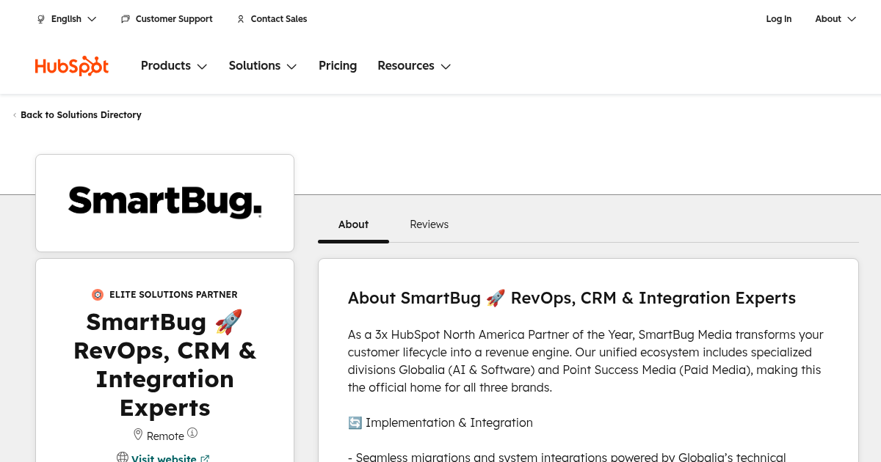
Task: Click the SmartBug logo image
Action: tap(164, 202)
